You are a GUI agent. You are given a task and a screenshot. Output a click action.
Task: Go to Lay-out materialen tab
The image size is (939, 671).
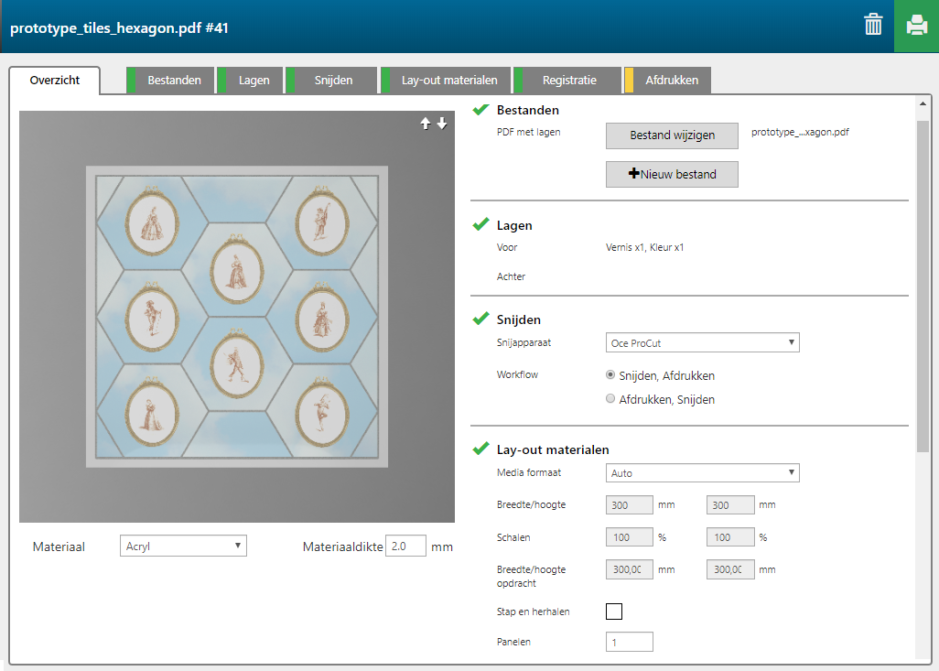click(x=446, y=81)
